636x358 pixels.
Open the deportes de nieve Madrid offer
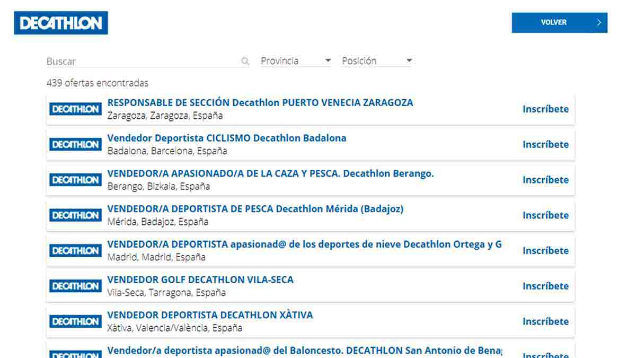coord(304,245)
